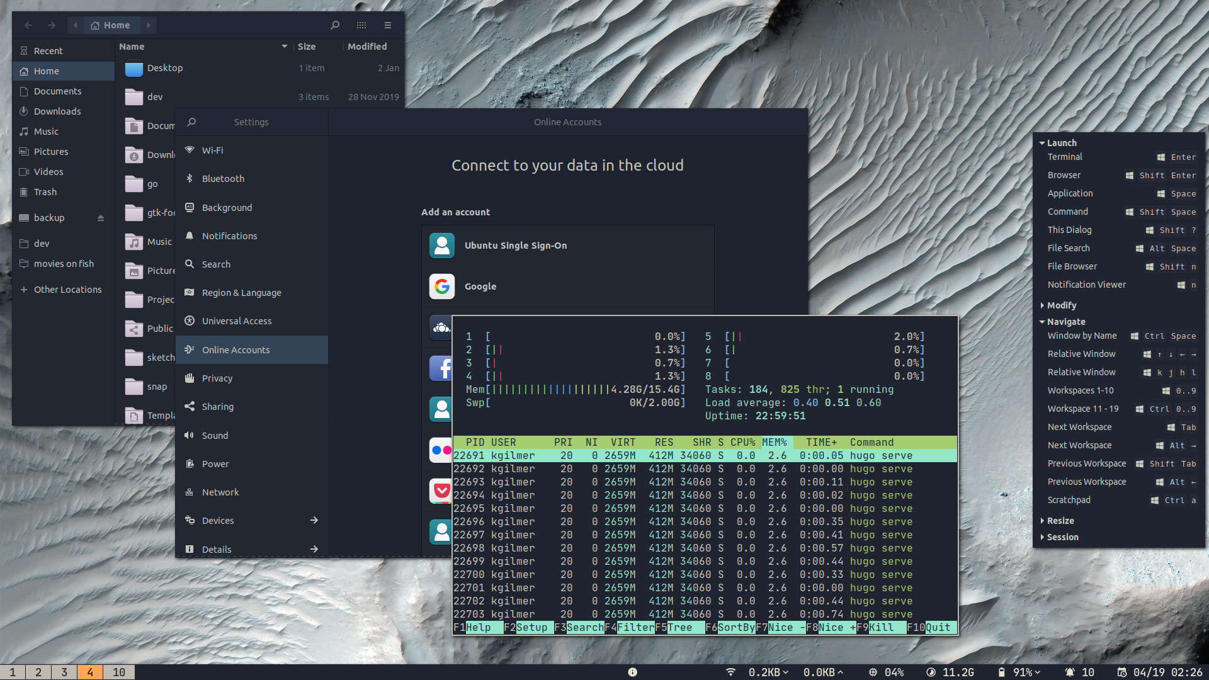Toggle Sharing settings panel

pyautogui.click(x=217, y=406)
